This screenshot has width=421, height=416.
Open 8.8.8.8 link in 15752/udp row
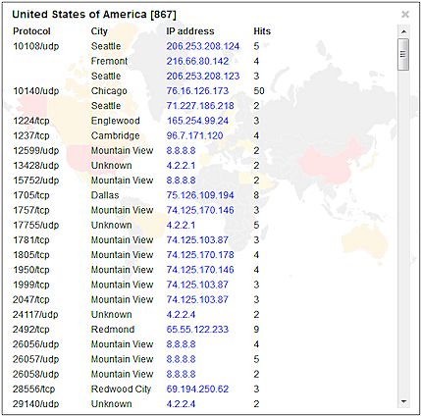point(181,181)
